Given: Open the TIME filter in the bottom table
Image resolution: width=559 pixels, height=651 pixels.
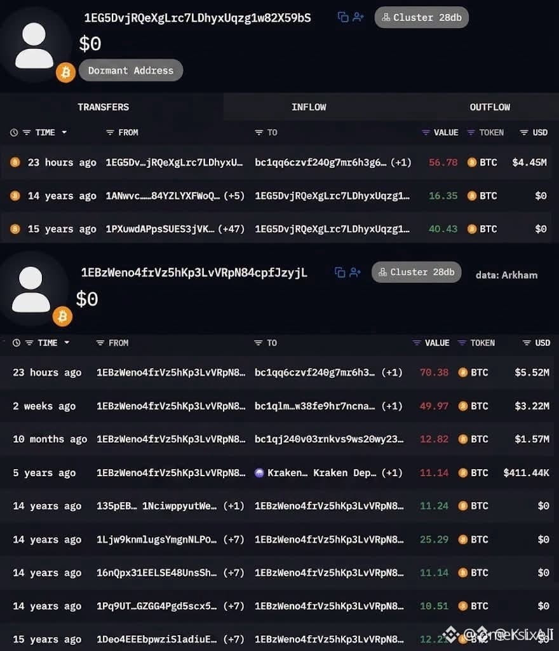Looking at the screenshot, I should click(29, 343).
